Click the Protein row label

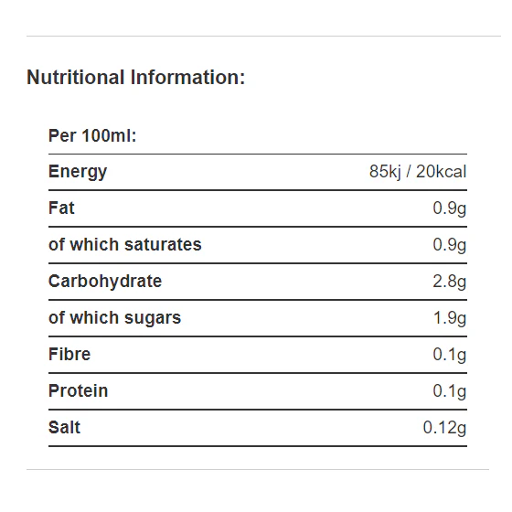78,391
